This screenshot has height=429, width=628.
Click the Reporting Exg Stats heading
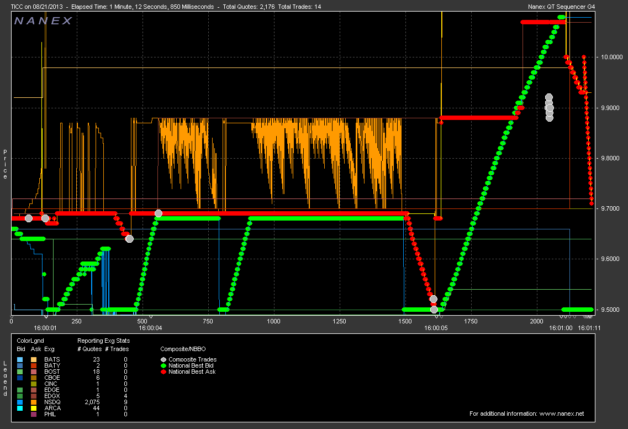pos(104,341)
